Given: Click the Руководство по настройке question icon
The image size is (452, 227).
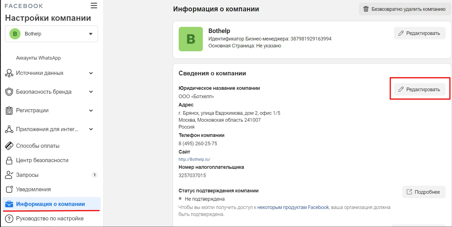Looking at the screenshot, I should (x=9, y=218).
